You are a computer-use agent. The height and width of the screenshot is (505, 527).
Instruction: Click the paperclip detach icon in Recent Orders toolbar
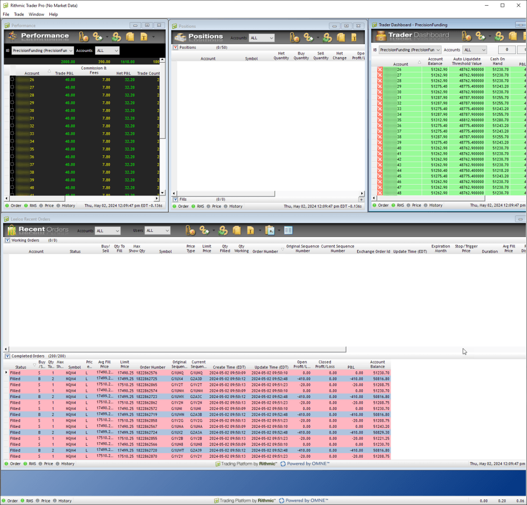pos(190,230)
